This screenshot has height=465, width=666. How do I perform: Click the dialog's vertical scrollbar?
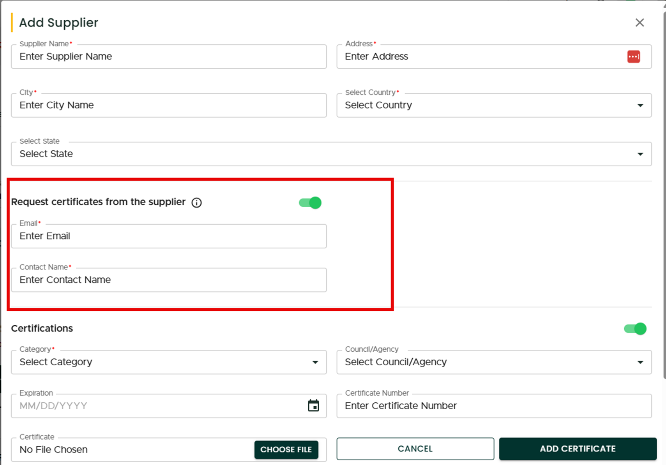coord(664,195)
